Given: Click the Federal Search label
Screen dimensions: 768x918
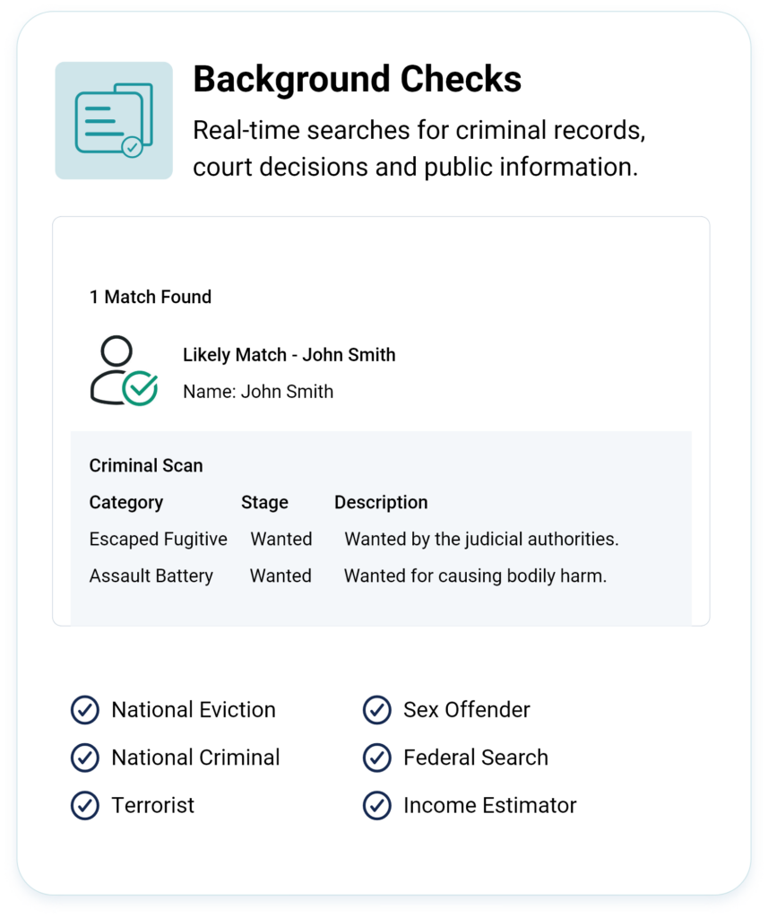Looking at the screenshot, I should coord(476,758).
